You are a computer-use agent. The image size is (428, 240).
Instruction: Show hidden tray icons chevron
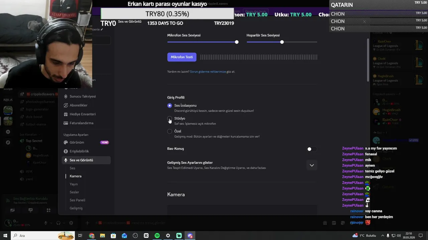coord(383,236)
